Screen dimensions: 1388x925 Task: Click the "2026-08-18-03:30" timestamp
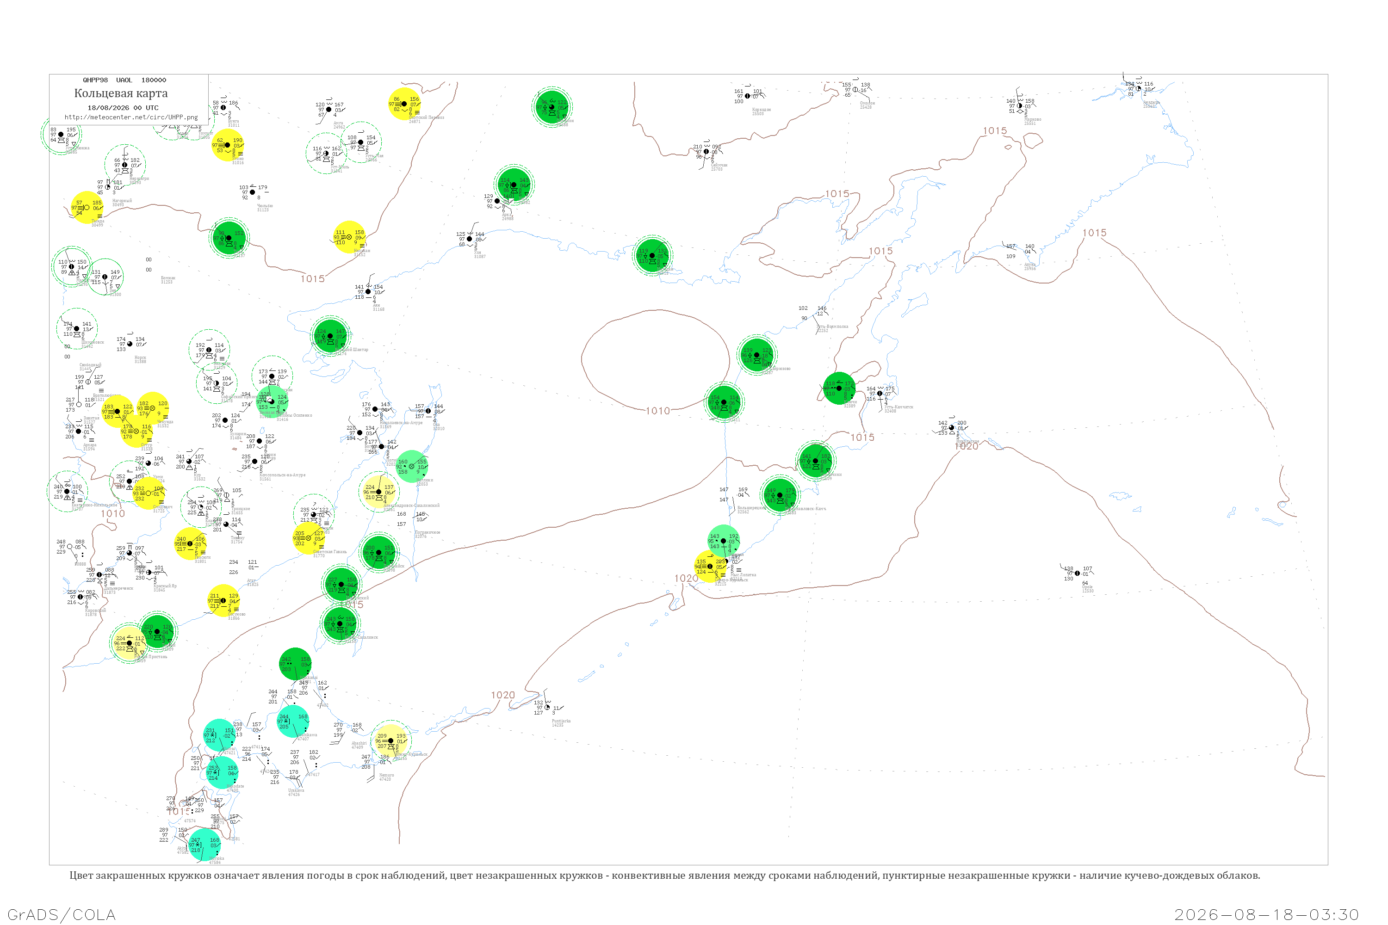tap(1266, 914)
